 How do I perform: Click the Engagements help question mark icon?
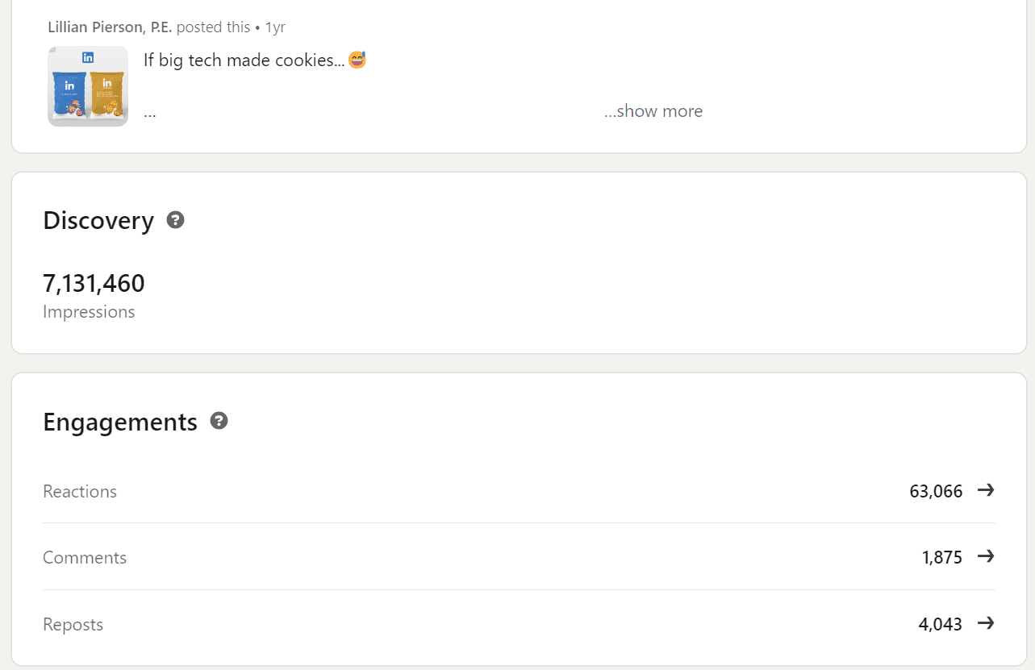[219, 421]
